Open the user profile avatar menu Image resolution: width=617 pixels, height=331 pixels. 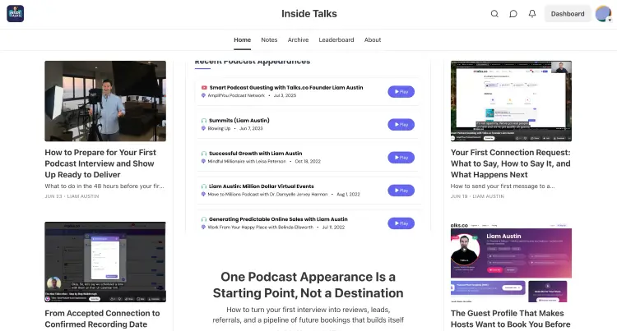603,14
